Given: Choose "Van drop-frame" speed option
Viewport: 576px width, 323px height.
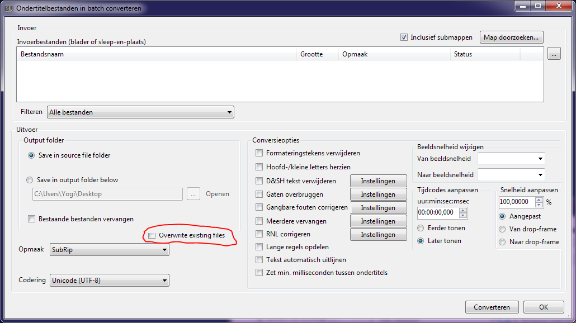Looking at the screenshot, I should pyautogui.click(x=502, y=229).
